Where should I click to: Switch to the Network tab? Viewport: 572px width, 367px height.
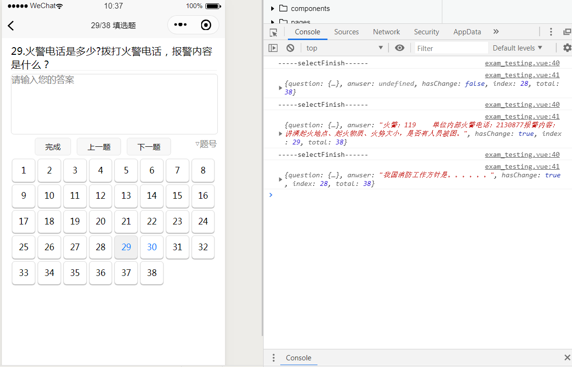387,32
